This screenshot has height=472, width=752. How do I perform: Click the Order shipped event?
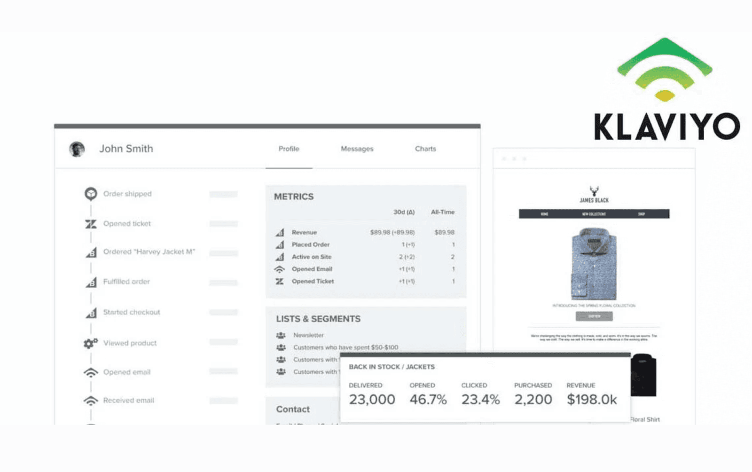click(x=127, y=194)
